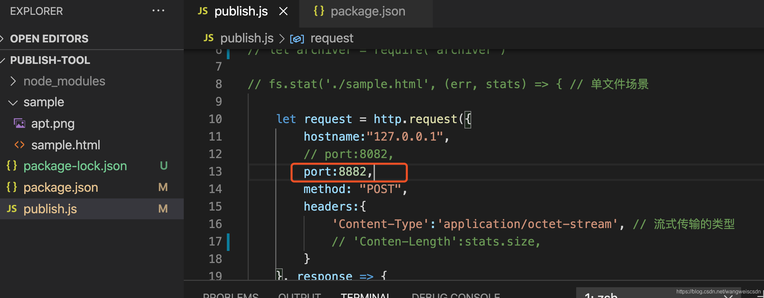Click the commented port:8082 line

point(349,154)
